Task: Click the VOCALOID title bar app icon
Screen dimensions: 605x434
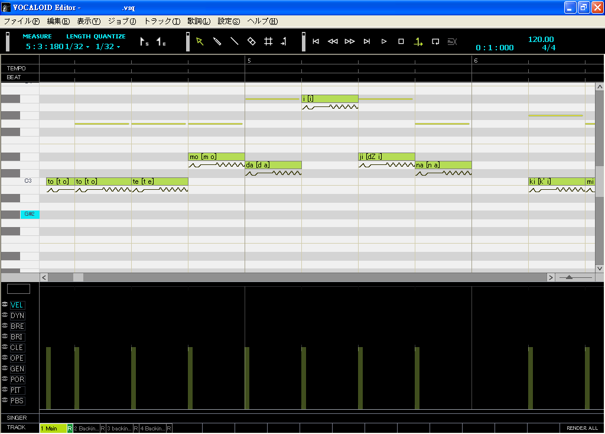Action: point(6,7)
